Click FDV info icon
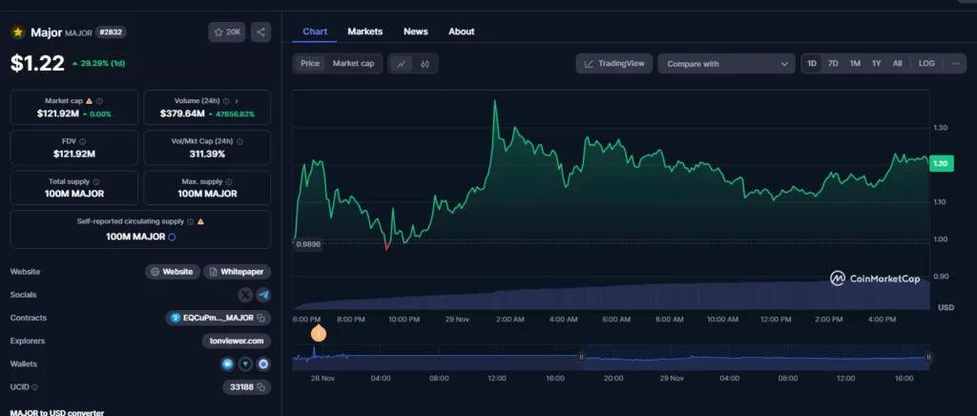This screenshot has width=977, height=416. pyautogui.click(x=83, y=141)
